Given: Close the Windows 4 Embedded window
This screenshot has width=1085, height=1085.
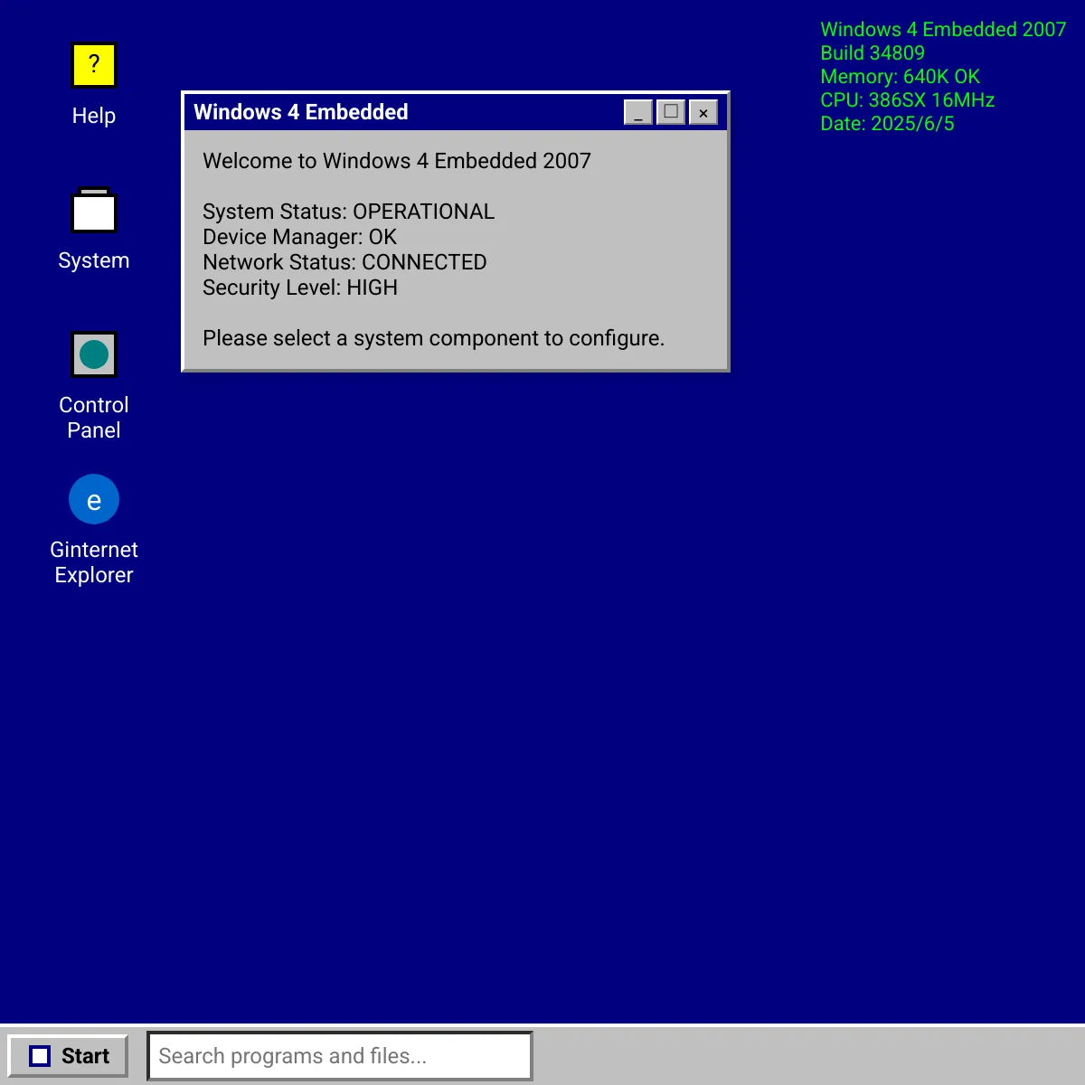Looking at the screenshot, I should 703,112.
